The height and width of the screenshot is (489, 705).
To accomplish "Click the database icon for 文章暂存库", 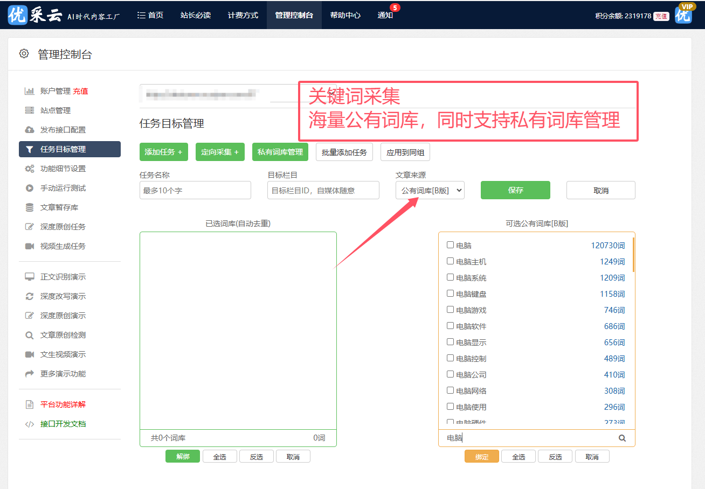I will 30,207.
